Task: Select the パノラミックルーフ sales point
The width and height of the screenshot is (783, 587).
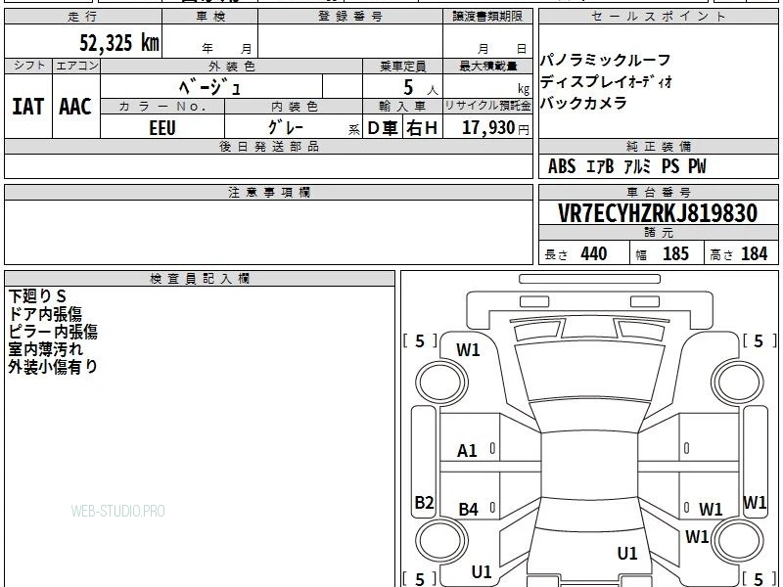Action: point(605,61)
